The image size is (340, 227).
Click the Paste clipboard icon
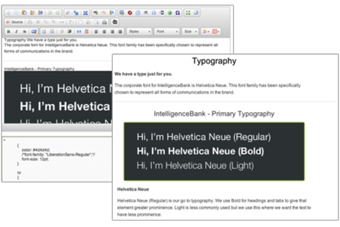coord(24,13)
